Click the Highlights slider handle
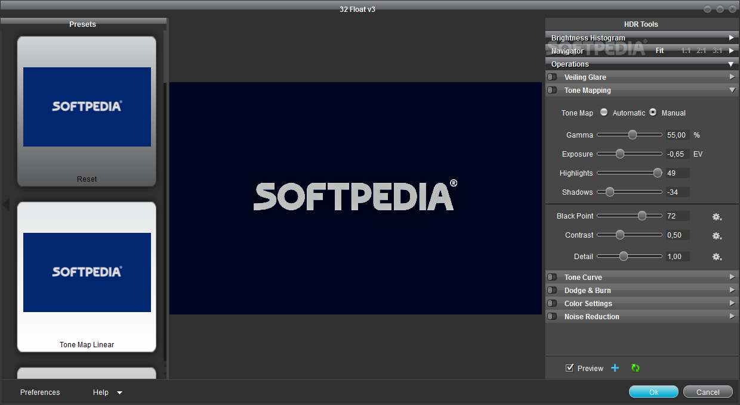740x405 pixels. [658, 173]
